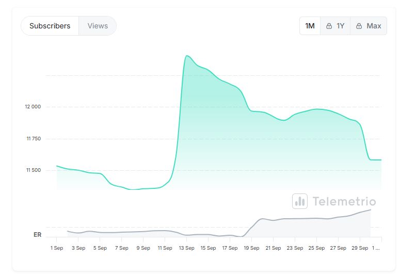Click the 12 000 y-axis value
This screenshot has height=275, width=400.
point(33,107)
